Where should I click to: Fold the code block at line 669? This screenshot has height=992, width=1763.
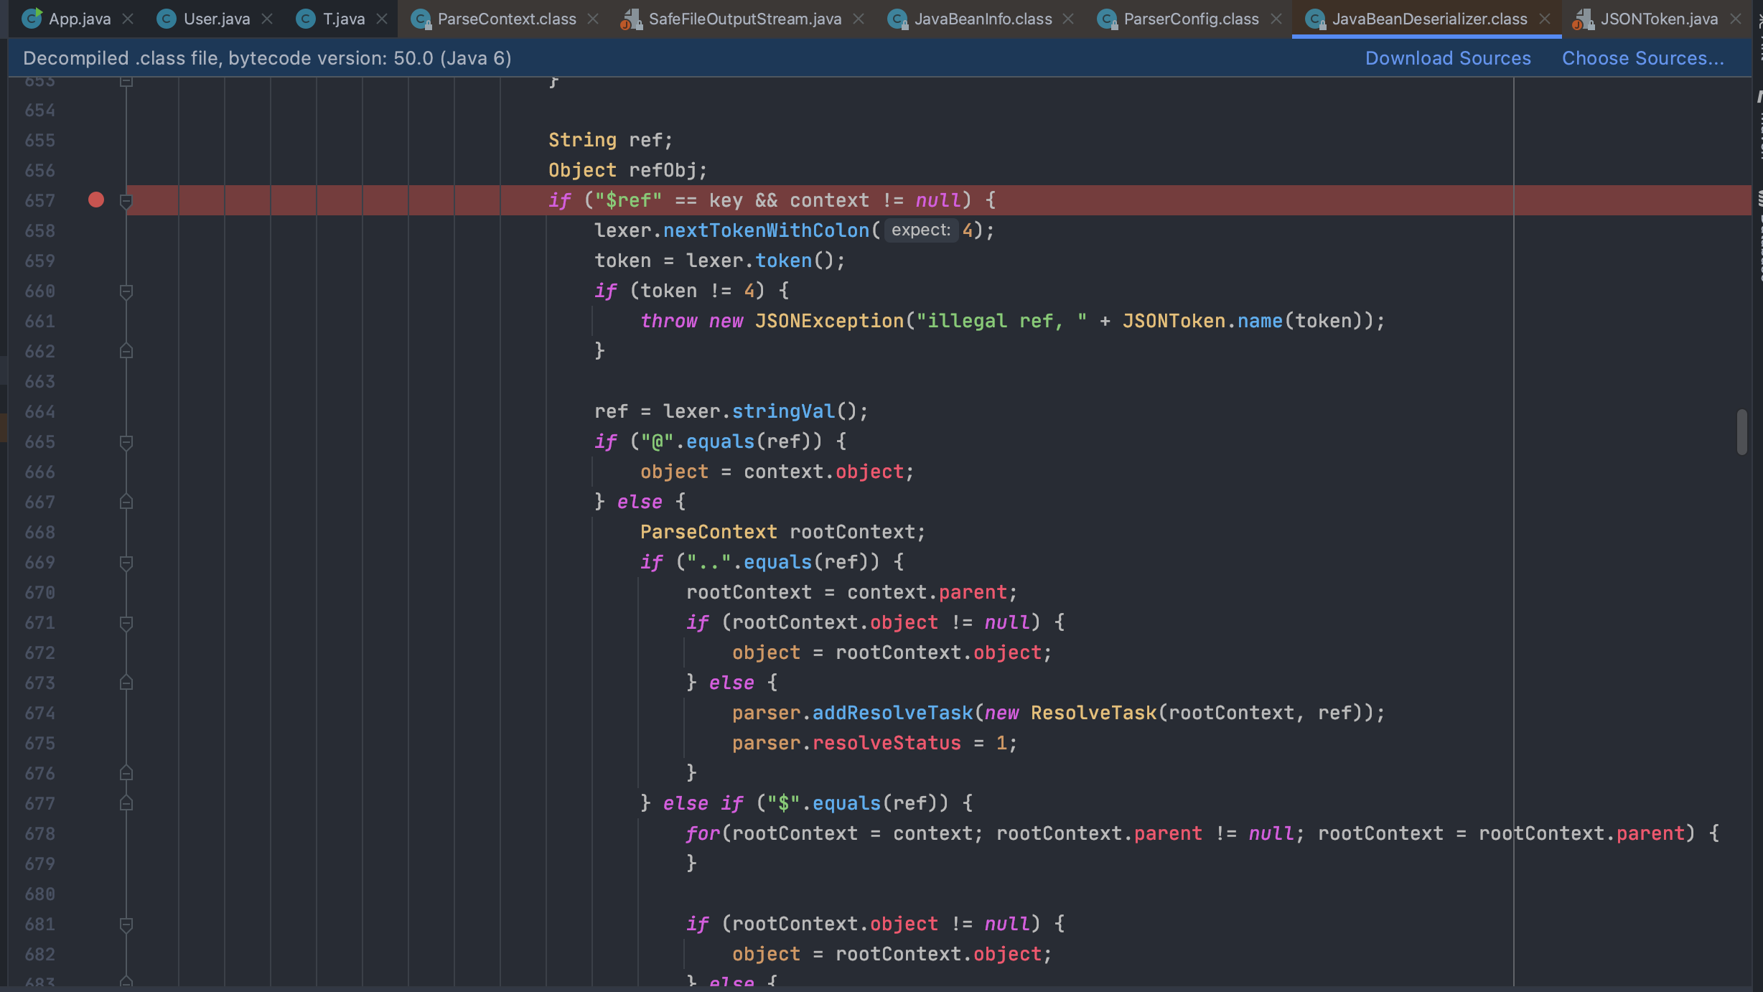point(126,562)
